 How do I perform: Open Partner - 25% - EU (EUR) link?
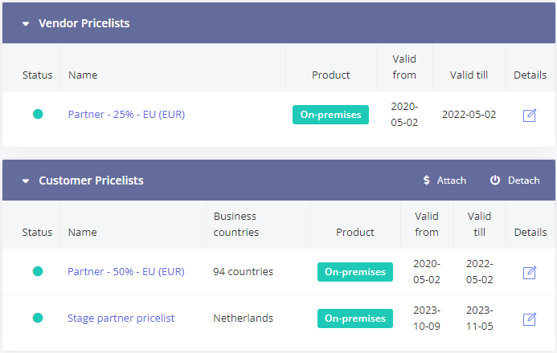126,115
